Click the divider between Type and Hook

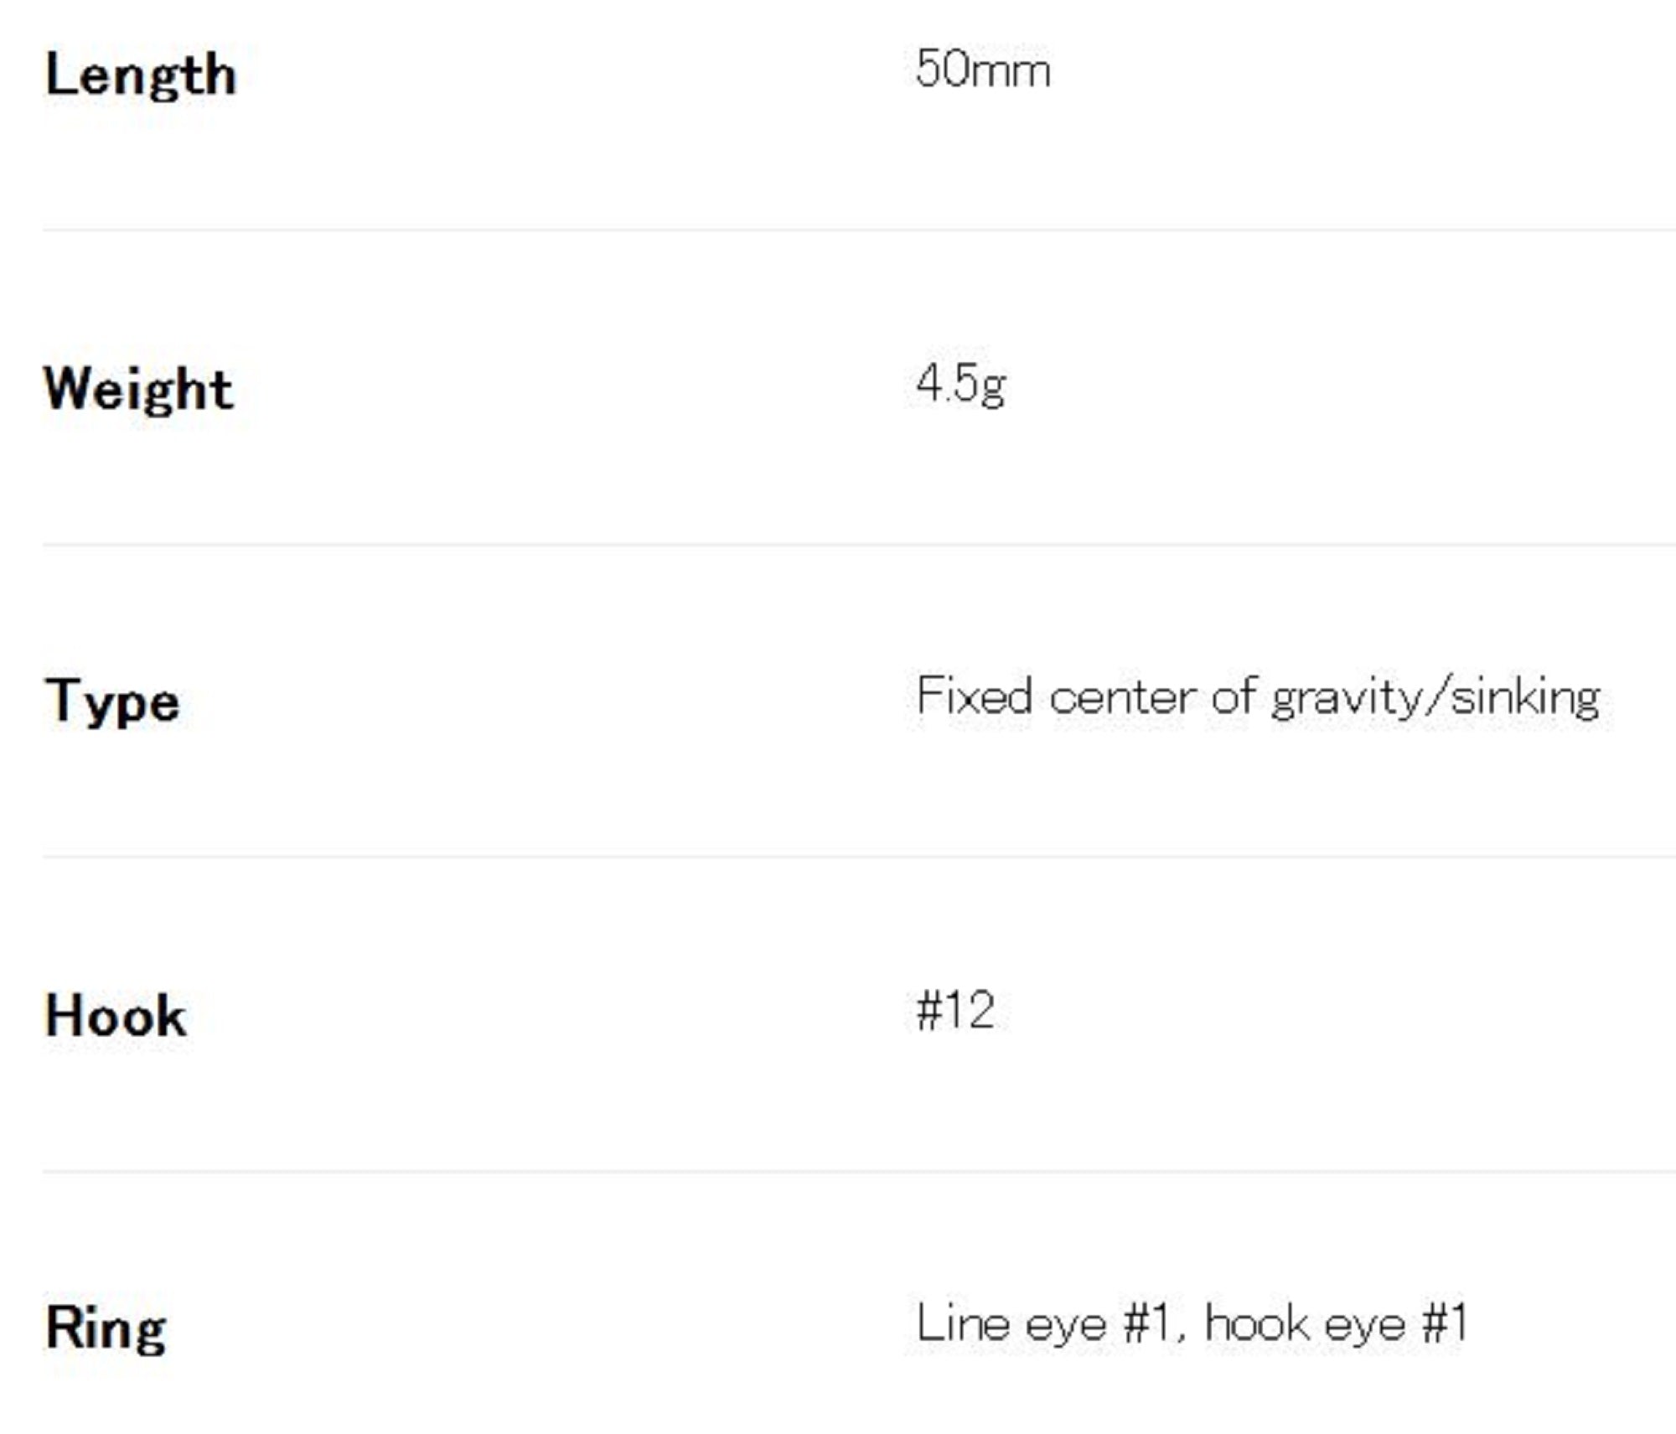coord(838,857)
